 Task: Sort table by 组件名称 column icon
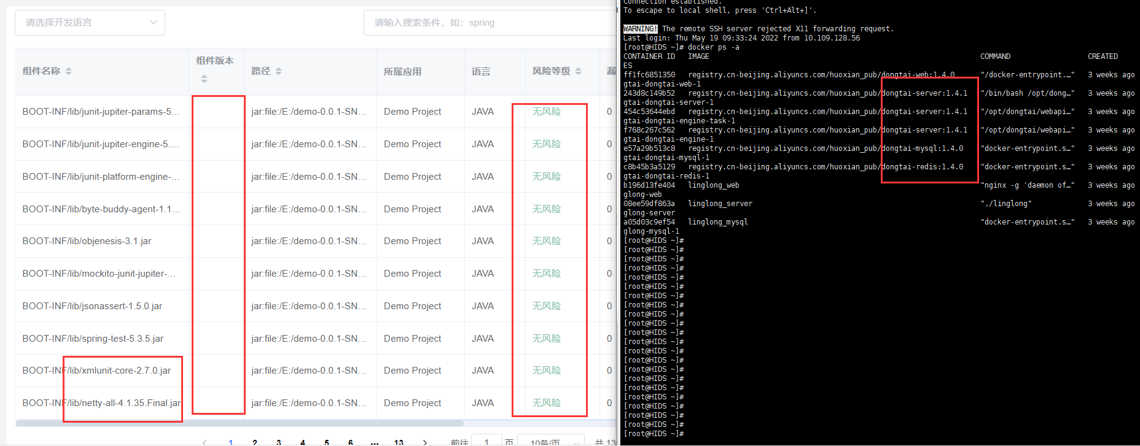pyautogui.click(x=68, y=71)
